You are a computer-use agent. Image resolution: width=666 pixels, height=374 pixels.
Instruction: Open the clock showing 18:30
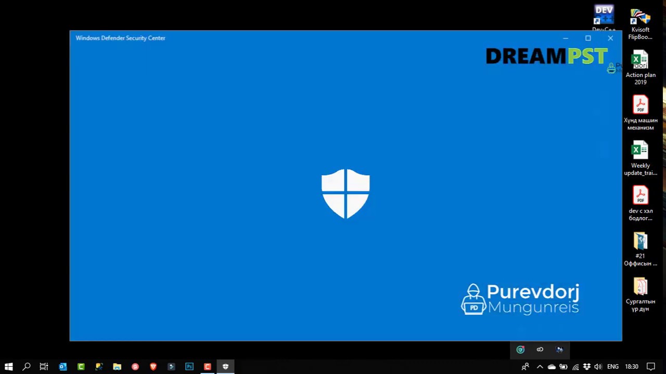(x=632, y=367)
